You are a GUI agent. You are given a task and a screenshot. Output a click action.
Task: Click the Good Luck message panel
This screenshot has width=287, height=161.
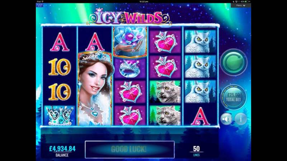(130, 149)
